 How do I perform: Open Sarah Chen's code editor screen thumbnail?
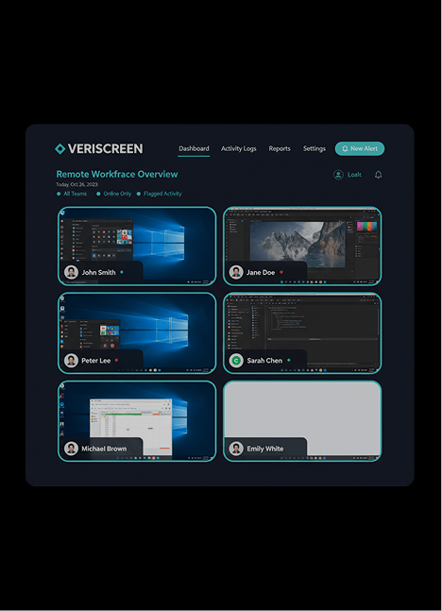click(302, 333)
